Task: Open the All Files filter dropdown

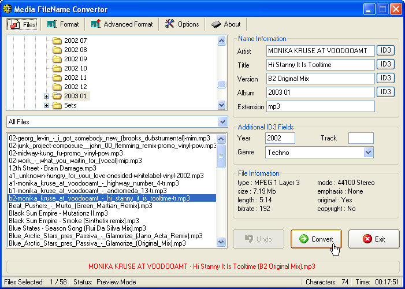Action: (x=223, y=122)
